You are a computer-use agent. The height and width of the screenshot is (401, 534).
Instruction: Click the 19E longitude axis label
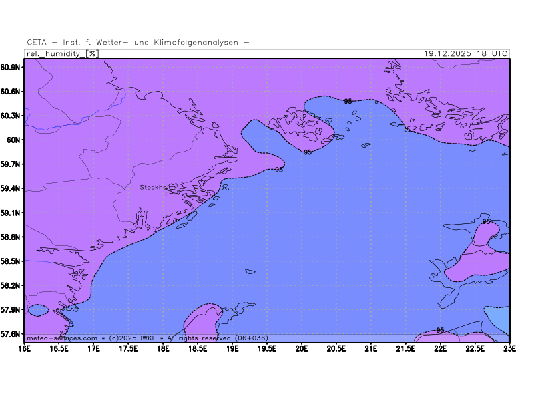pyautogui.click(x=232, y=348)
